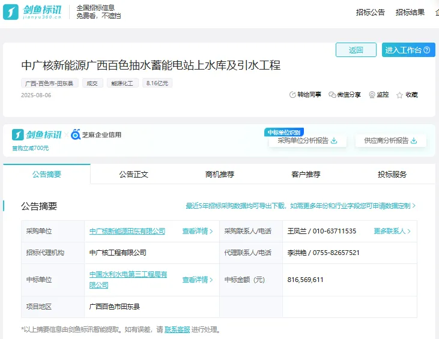Image resolution: width=439 pixels, height=339 pixels.
Task: Click the 转给同事 forward icon
Action: pos(293,95)
